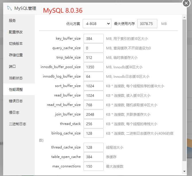Viewport: 192px width, 176px height.
Task: Focus the thread_stack input box
Action: (x=94, y=124)
